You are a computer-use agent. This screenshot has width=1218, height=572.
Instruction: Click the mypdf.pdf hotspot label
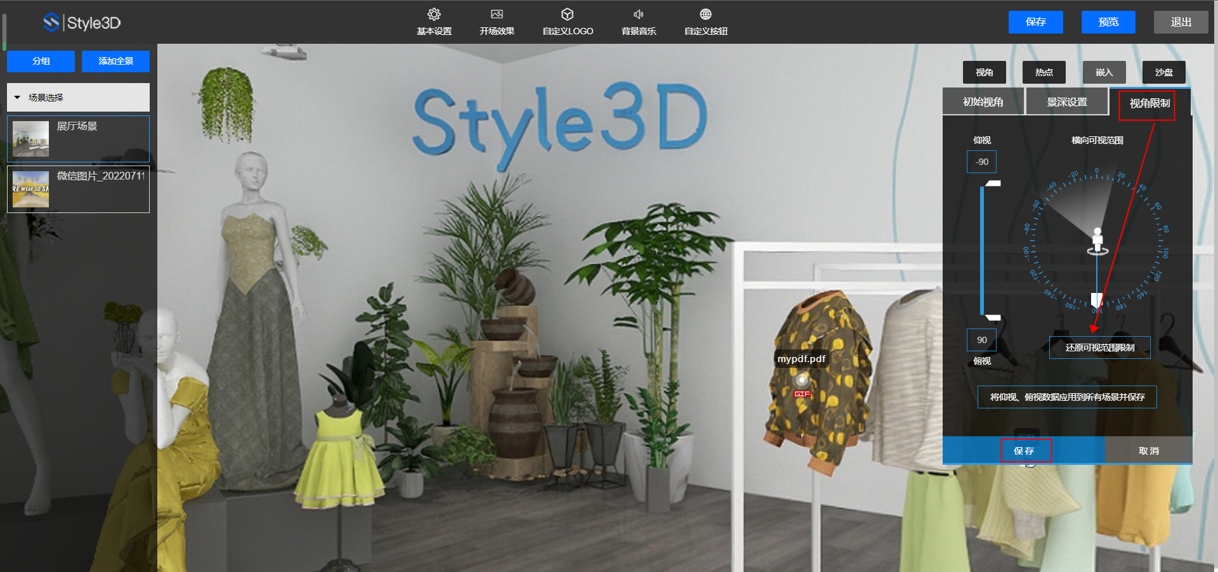(801, 359)
